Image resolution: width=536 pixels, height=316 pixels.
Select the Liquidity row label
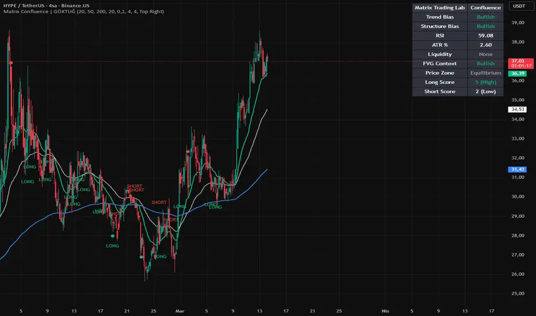439,55
